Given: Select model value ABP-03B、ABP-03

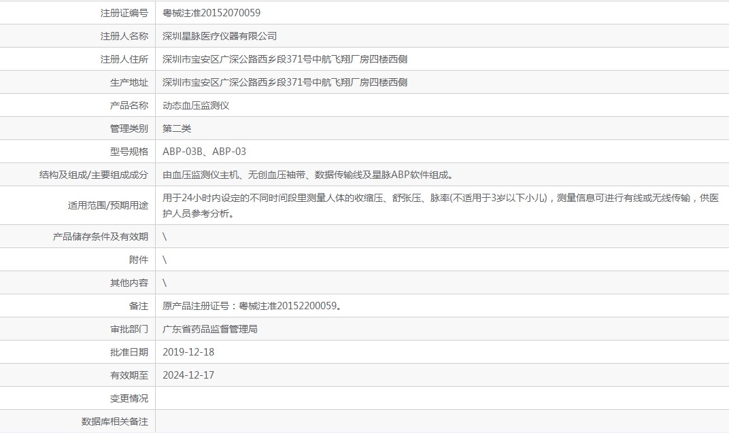Looking at the screenshot, I should pos(204,152).
